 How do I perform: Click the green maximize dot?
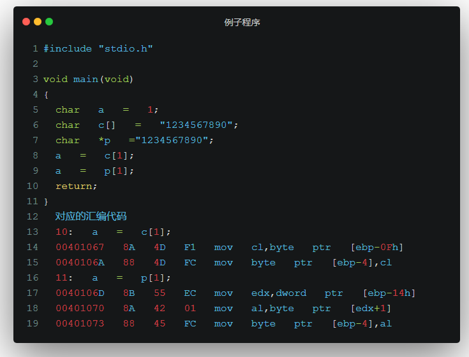[49, 22]
